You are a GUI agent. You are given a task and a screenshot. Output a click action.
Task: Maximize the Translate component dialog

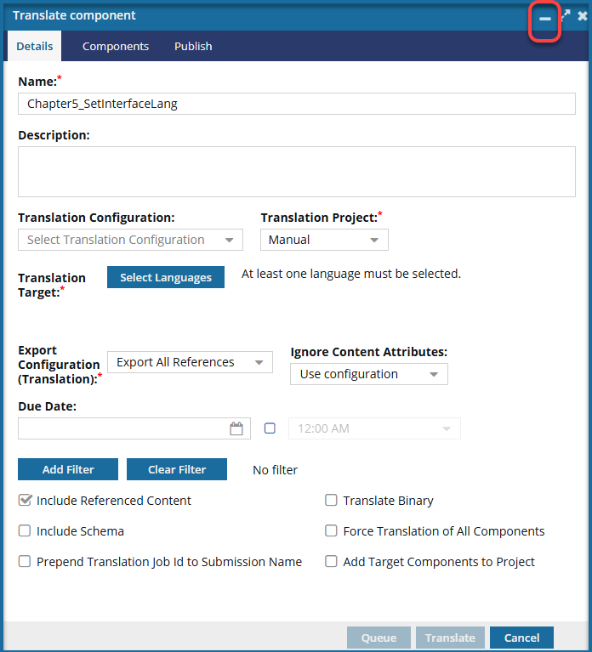tap(565, 16)
